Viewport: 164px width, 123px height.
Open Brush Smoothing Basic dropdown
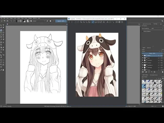(x=157, y=28)
